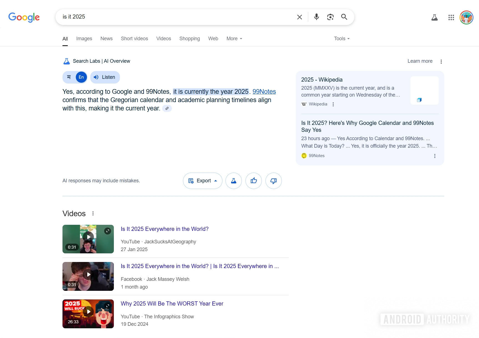Toggle Listen audio for AI Overview

105,77
